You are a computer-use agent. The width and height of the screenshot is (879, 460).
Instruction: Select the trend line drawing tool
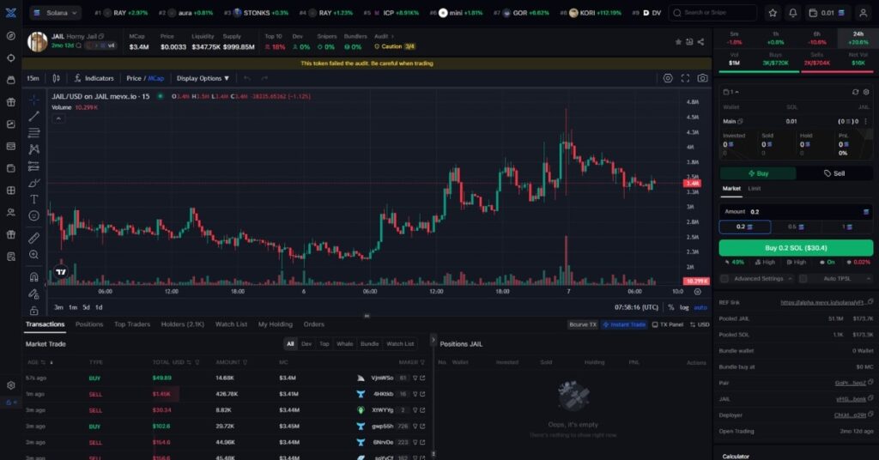[x=33, y=116]
